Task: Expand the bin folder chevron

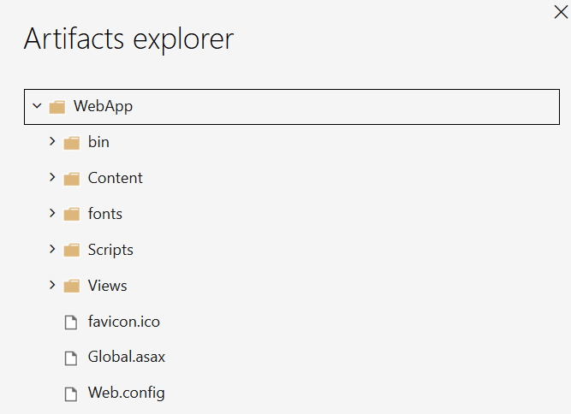Action: coord(52,142)
